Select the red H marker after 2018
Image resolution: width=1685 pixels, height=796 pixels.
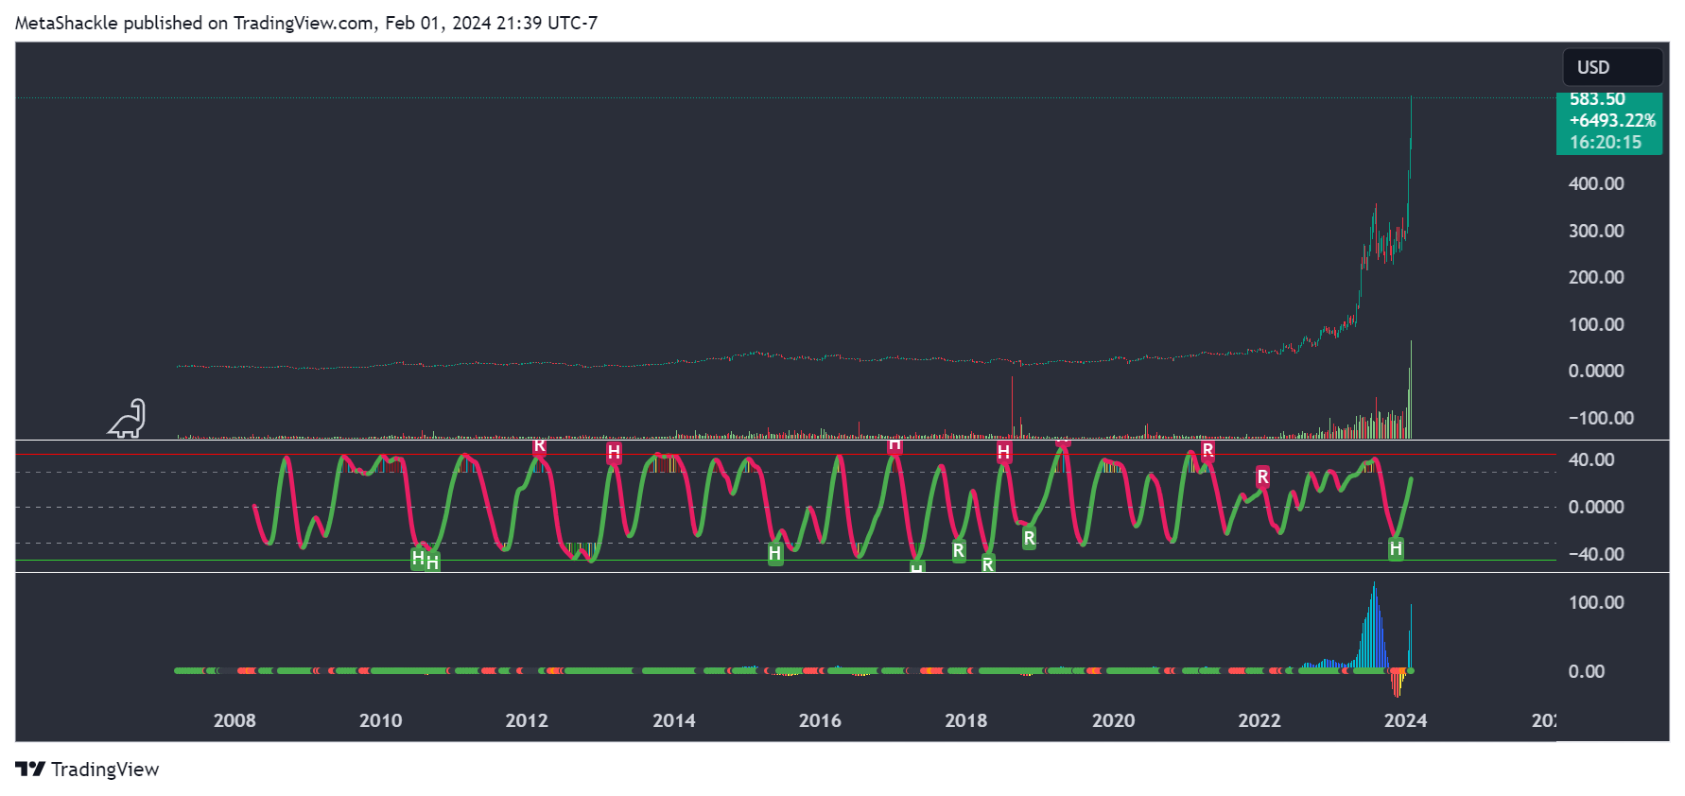click(x=1004, y=452)
